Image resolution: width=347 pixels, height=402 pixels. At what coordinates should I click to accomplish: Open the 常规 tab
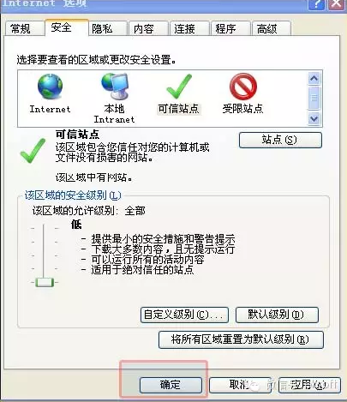coord(21,29)
